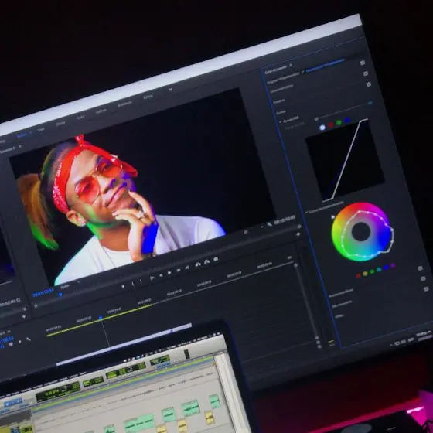Click the Mark In bracket icon
The image size is (433, 433).
tap(133, 284)
